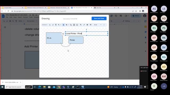
Task: Expand the Actions menu in Drawing
Action: 45,25
